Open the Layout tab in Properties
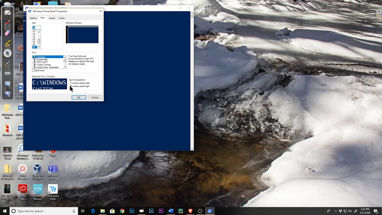The image size is (382, 215). 52,18
